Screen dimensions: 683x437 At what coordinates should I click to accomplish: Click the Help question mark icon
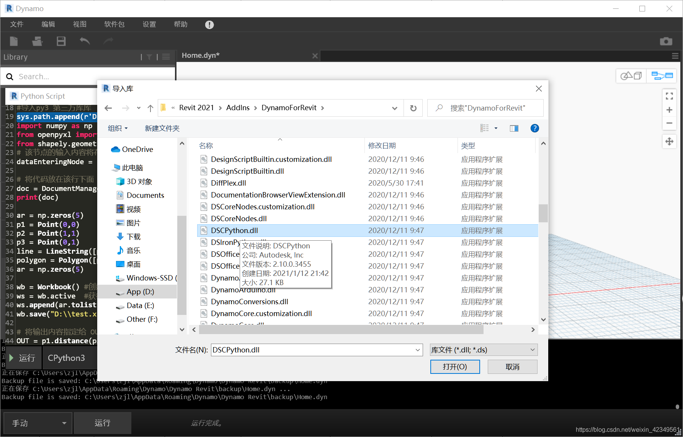pyautogui.click(x=535, y=128)
